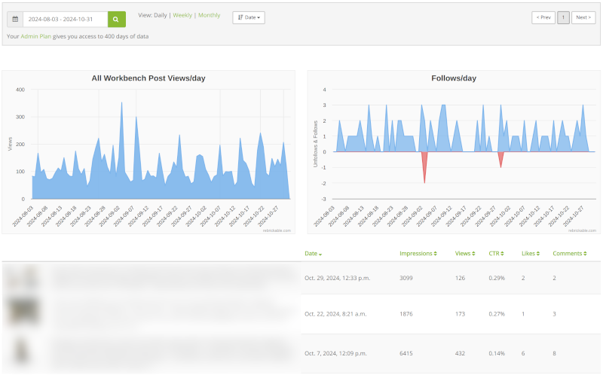The image size is (603, 375).
Task: Sort table by Likes column
Action: click(530, 254)
